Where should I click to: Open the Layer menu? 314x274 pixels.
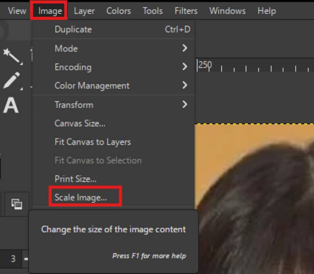point(84,11)
